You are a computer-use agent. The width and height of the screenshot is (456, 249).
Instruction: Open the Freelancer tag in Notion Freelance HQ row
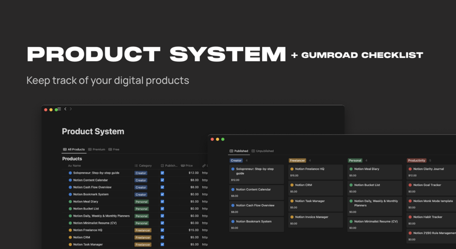coord(143,230)
